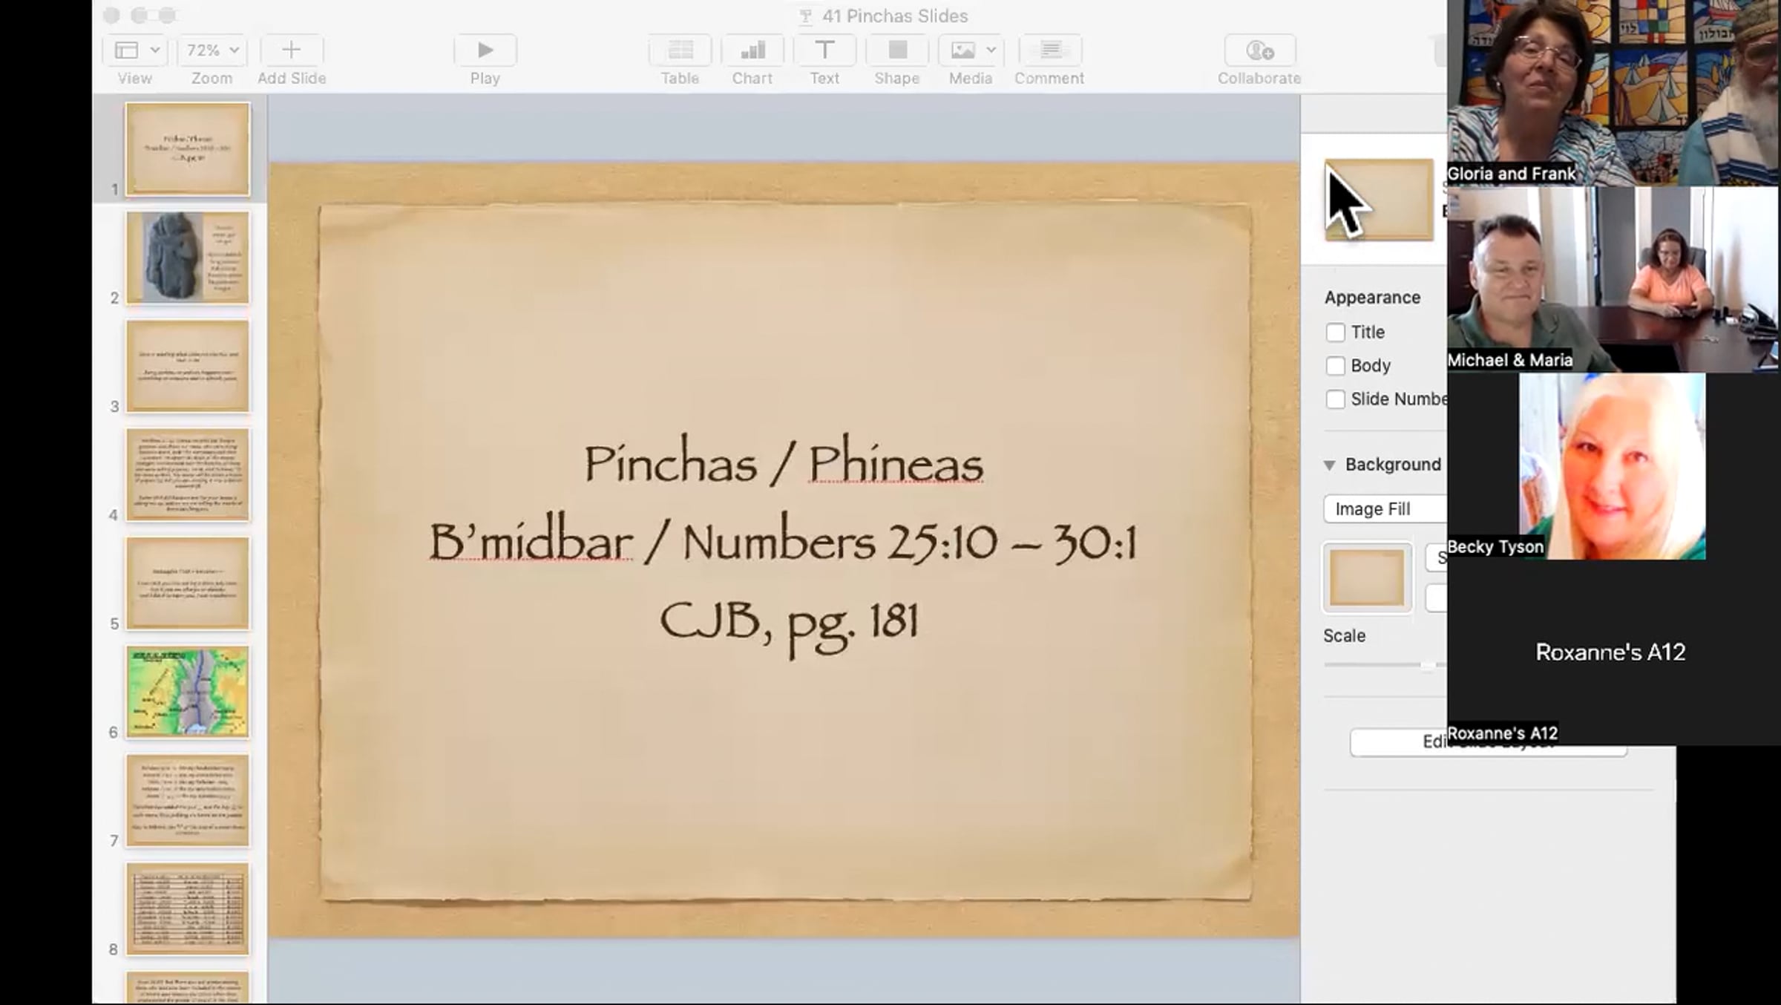
Task: Select slide 6 map thumbnail
Action: [x=188, y=692]
